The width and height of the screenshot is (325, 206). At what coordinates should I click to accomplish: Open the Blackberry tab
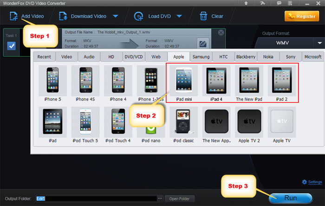pyautogui.click(x=246, y=57)
